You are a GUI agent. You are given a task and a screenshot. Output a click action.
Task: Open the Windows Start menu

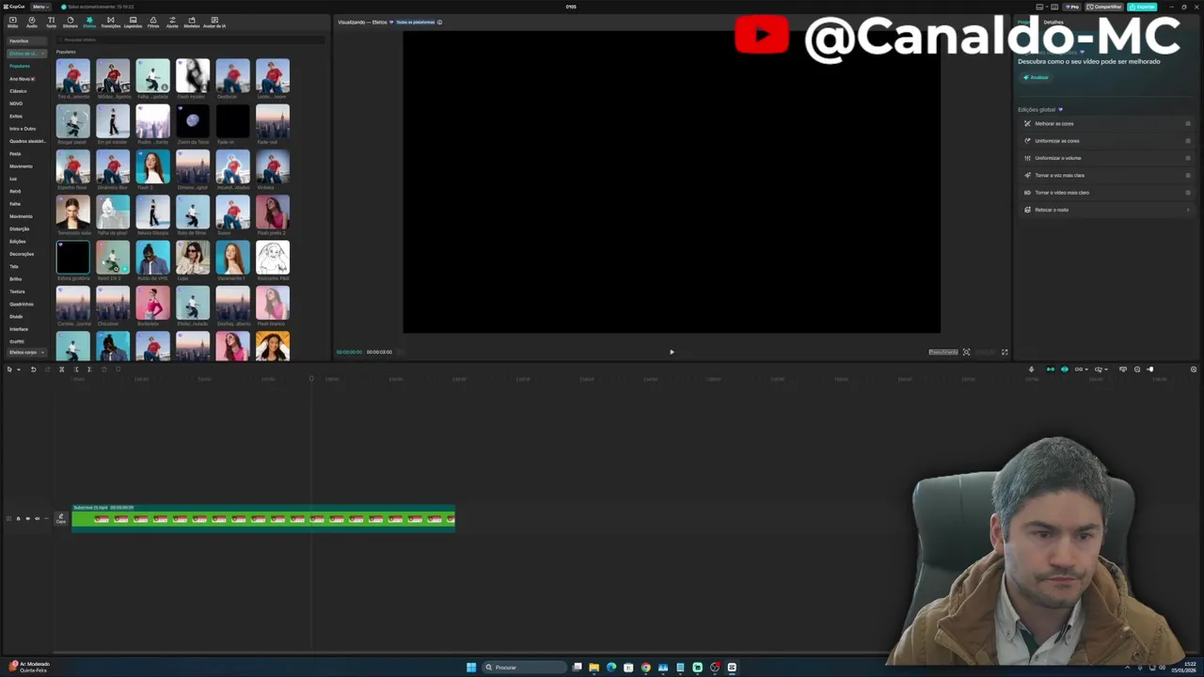471,668
